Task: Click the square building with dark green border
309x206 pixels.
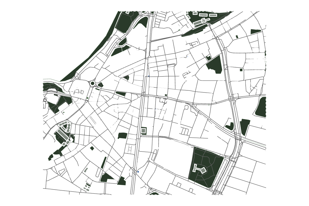Action: point(143,131)
